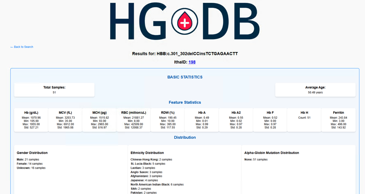365x194 pixels.
Task: Select the Distribution section heading
Action: (185, 138)
